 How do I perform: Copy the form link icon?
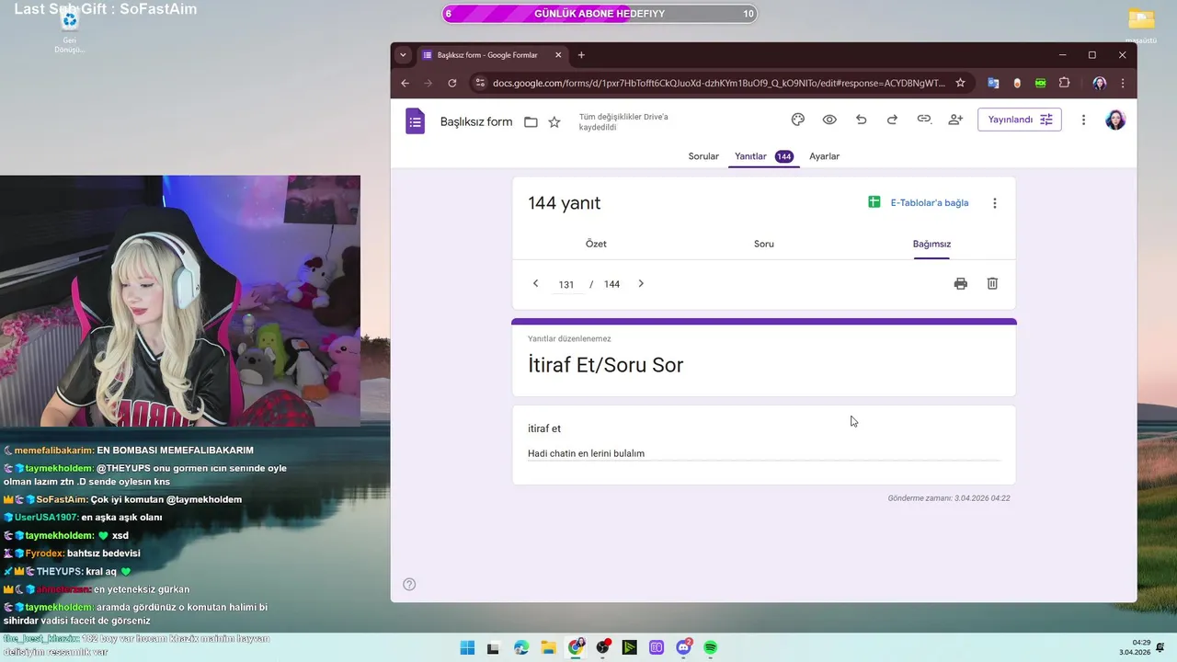924,120
